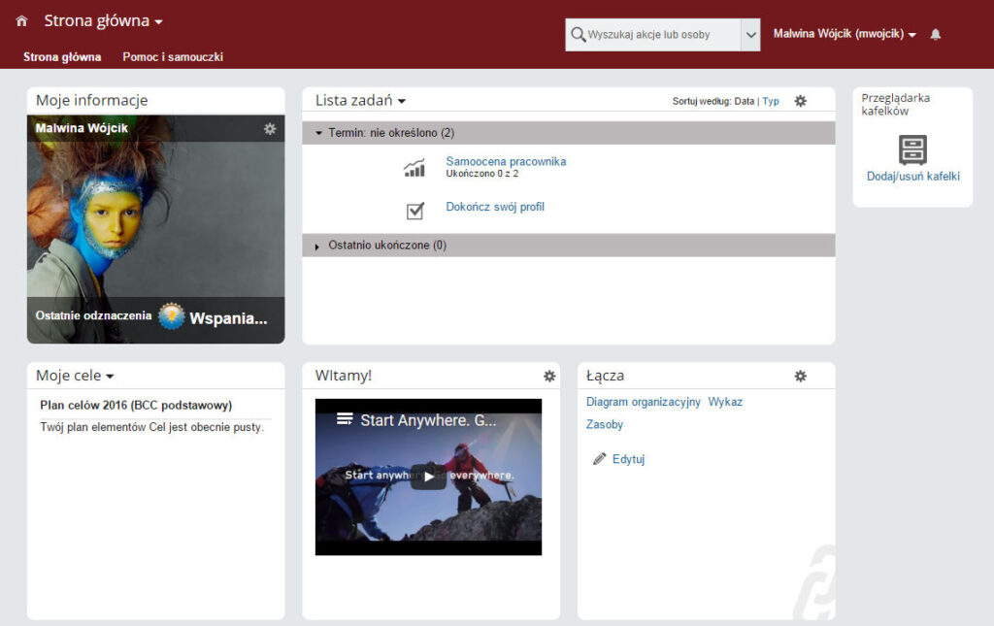
Task: Open the search box dropdown arrow
Action: click(x=750, y=35)
